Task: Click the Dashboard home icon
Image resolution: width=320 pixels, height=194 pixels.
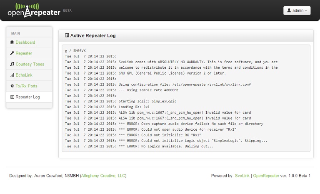Action: coord(12,42)
